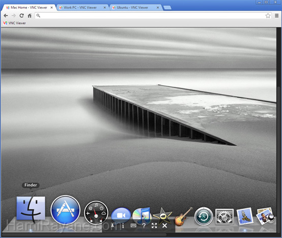Pin the VNC Viewer toolbar
The image size is (282, 238).
(113, 225)
